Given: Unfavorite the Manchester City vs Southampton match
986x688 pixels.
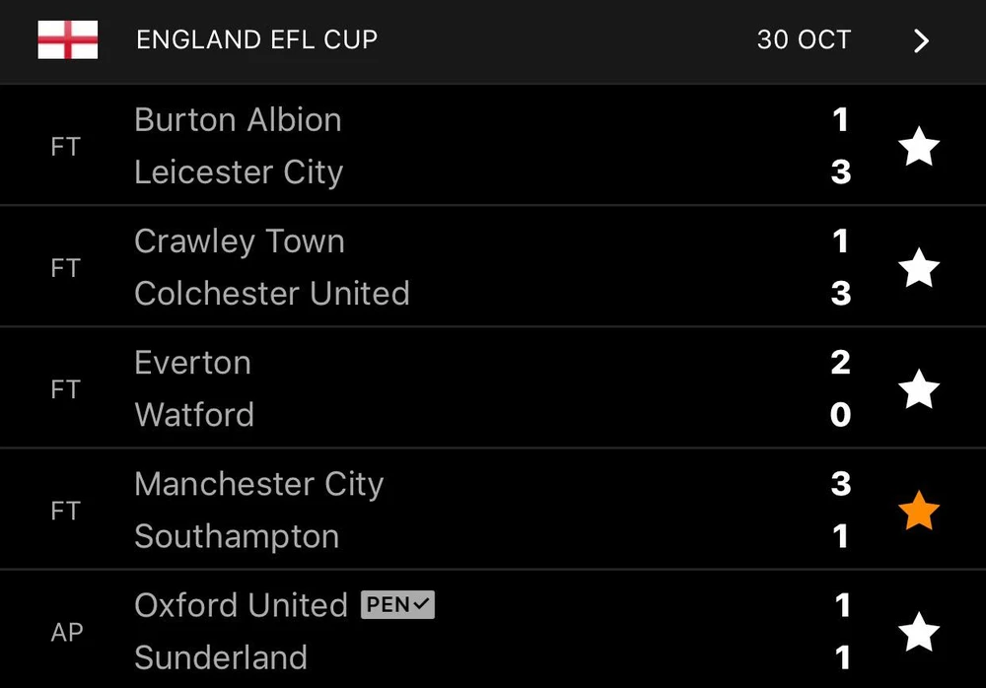Looking at the screenshot, I should (x=919, y=512).
